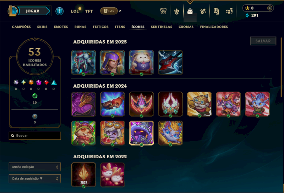Toggle green gem under the Teemo icon
The image size is (284, 193).
83,145
